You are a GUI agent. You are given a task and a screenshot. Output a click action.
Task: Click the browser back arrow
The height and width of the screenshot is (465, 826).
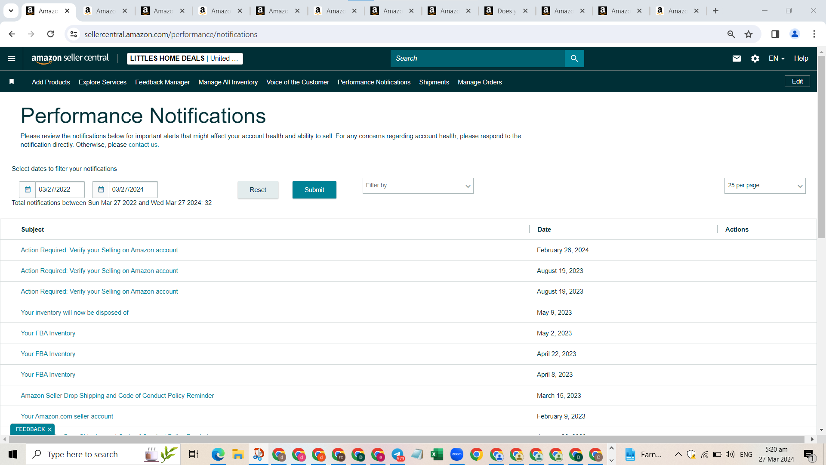tap(12, 34)
